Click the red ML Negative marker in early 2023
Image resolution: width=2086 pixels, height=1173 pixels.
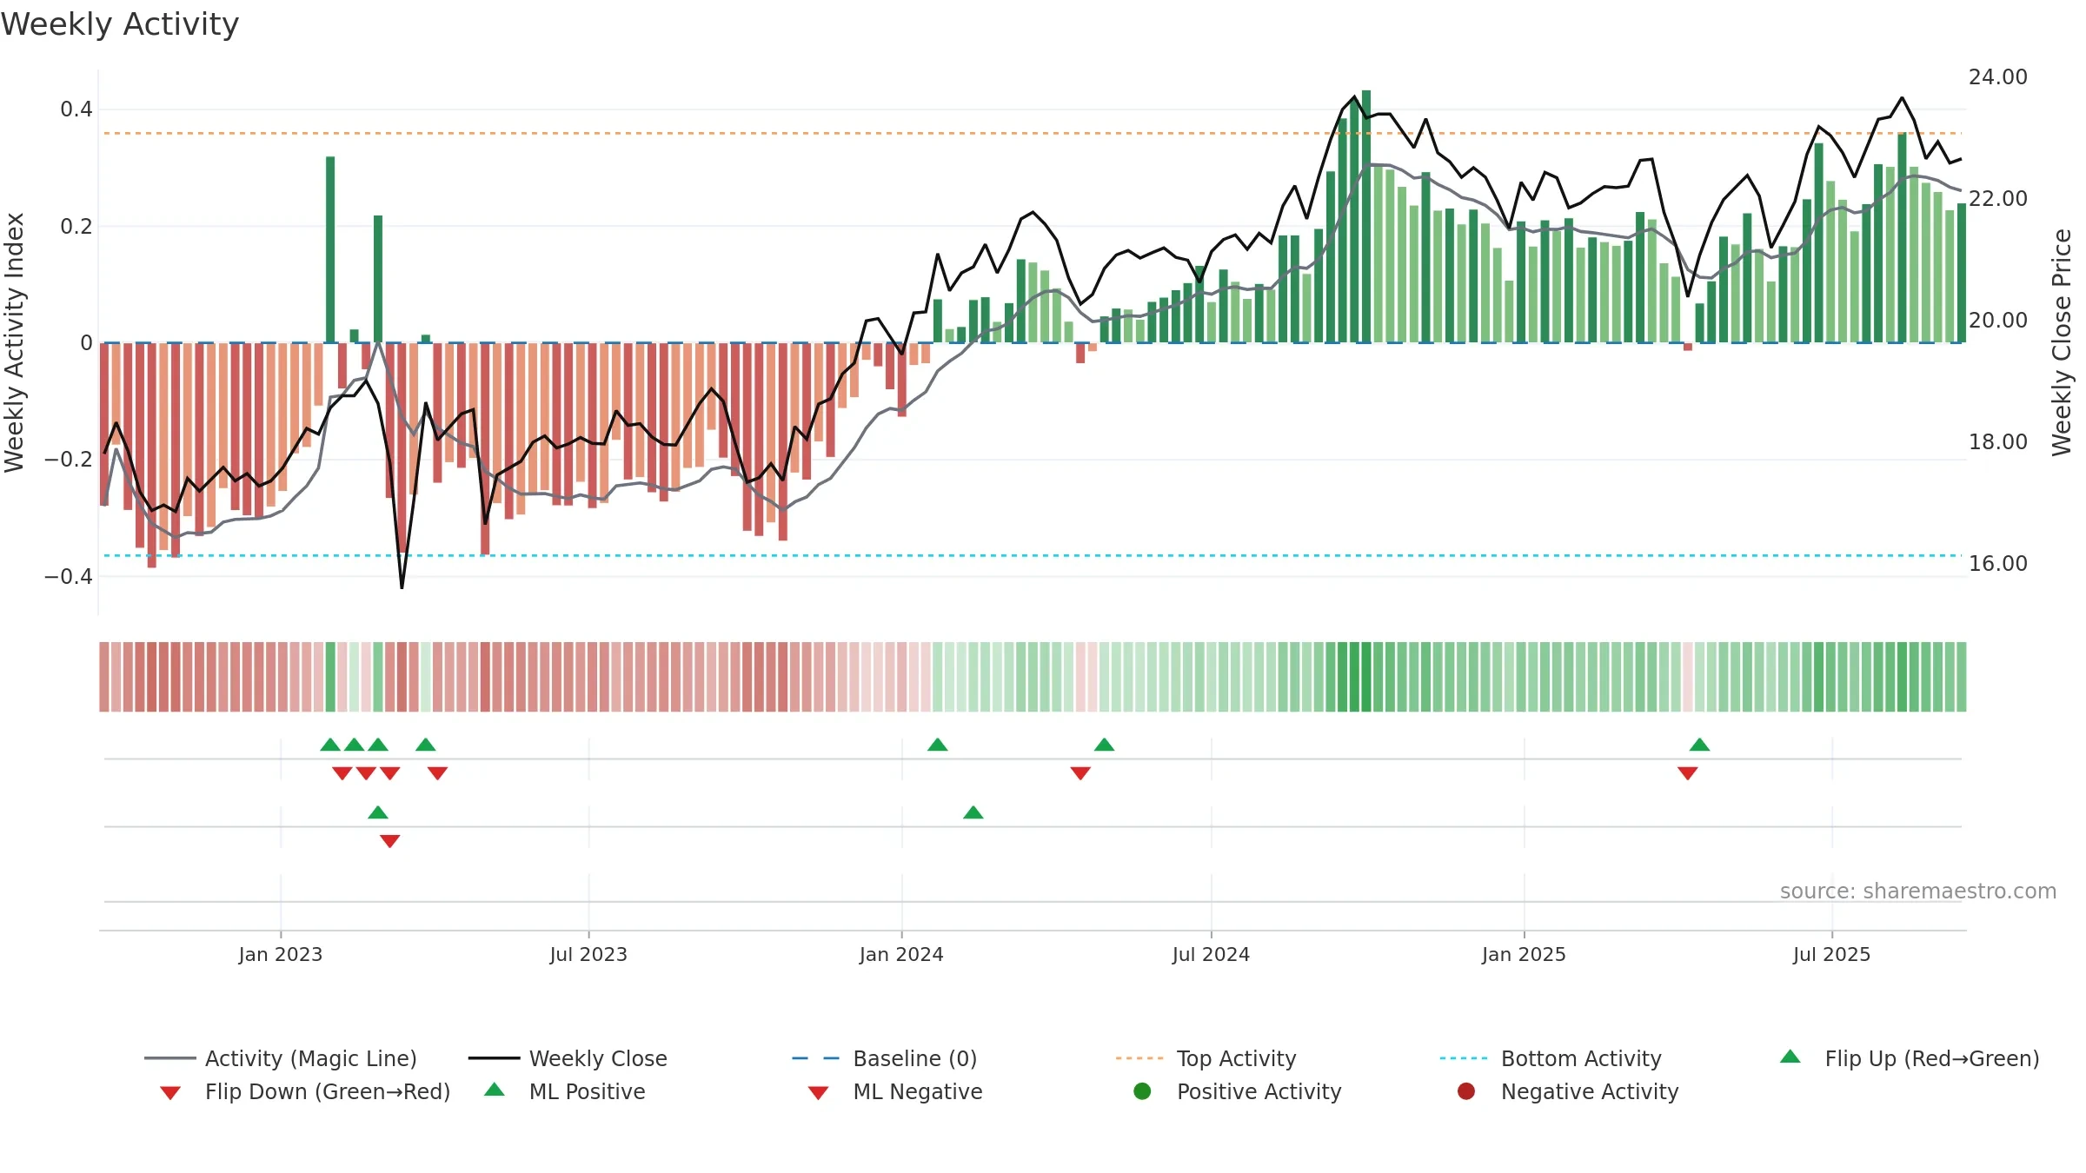pyautogui.click(x=390, y=841)
